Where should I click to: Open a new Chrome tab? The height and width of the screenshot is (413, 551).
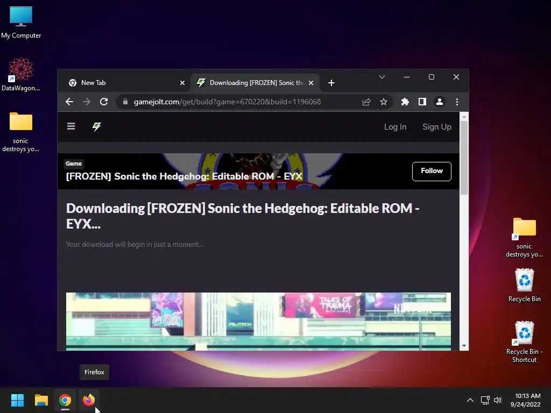tap(331, 83)
